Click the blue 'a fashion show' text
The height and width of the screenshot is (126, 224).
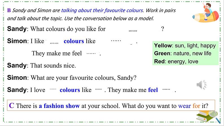[59, 106]
